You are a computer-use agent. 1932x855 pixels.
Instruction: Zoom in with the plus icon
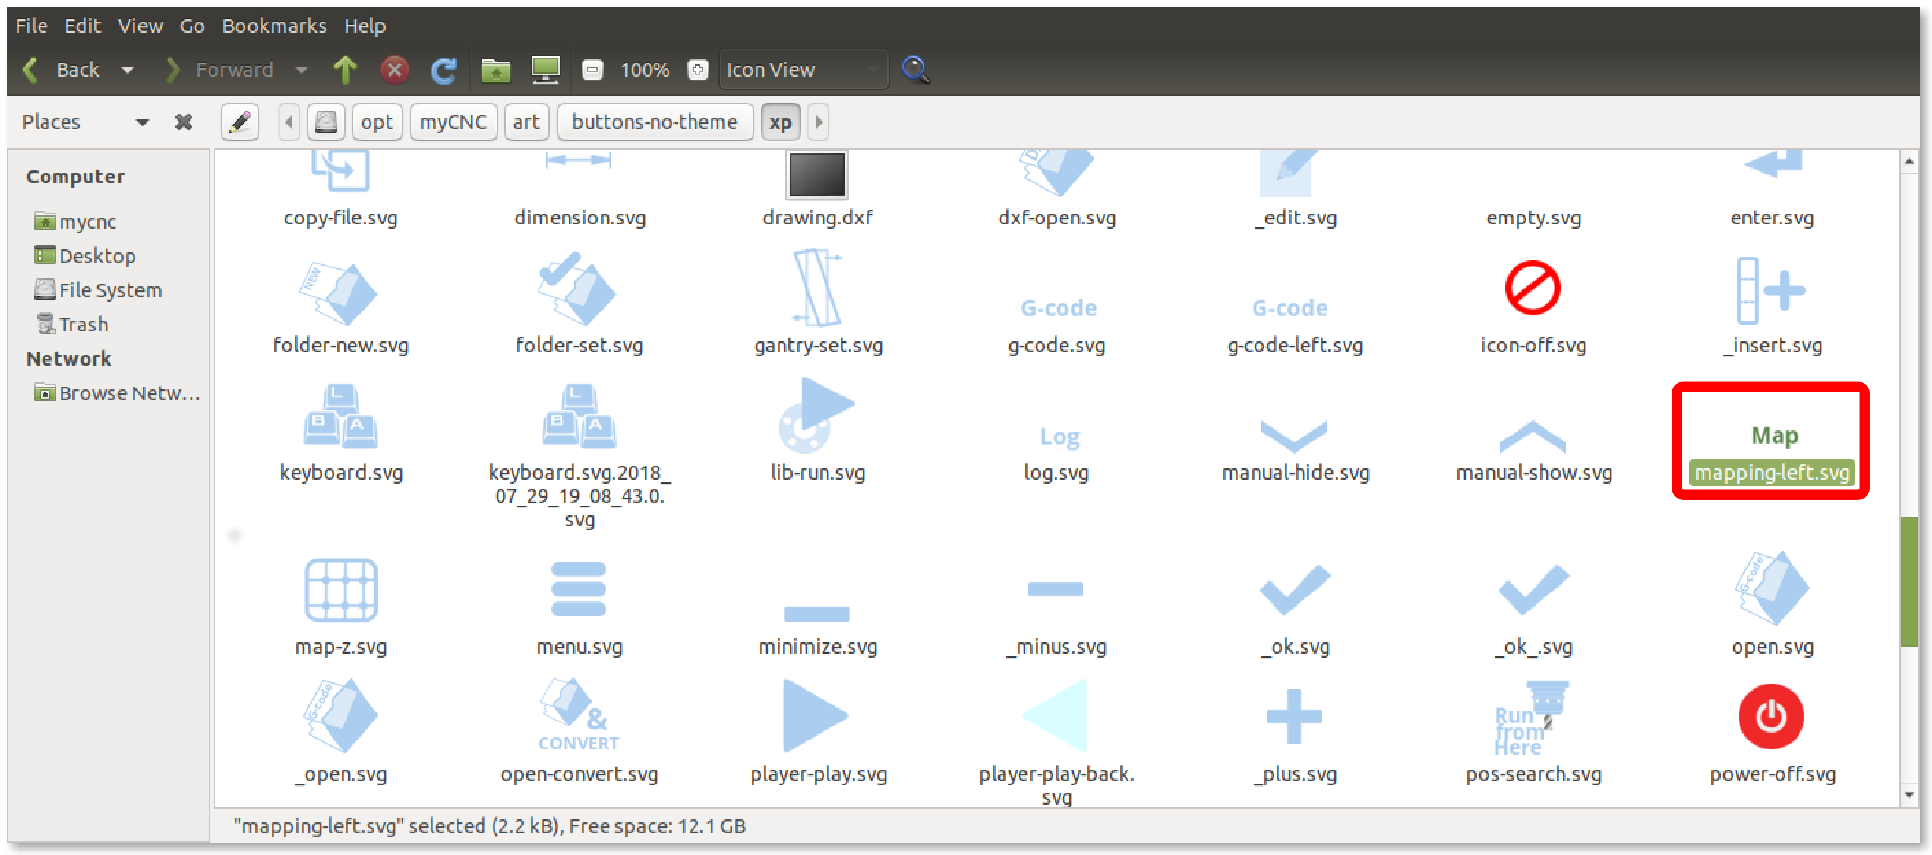tap(697, 69)
